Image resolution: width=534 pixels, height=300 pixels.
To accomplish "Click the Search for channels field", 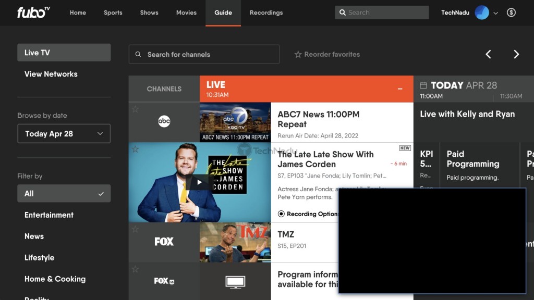I will (x=204, y=54).
